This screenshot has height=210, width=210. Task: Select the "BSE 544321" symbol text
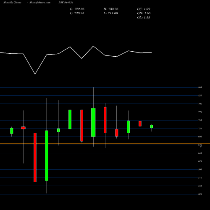[x=66, y=3]
